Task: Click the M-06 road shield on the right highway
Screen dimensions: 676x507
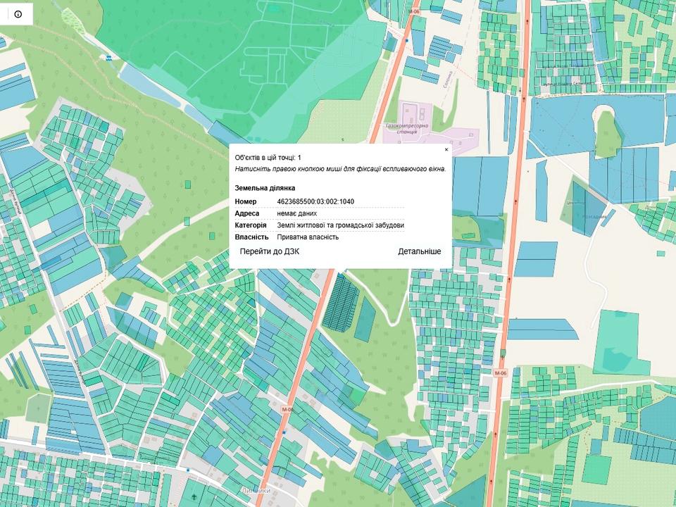Action: pyautogui.click(x=501, y=373)
